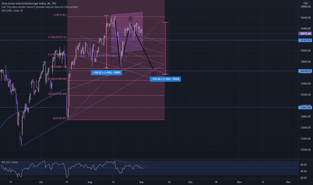Screen dimensions: 313x185
Task: Click the RSI 60.00 axis label
Action: click(303, 165)
